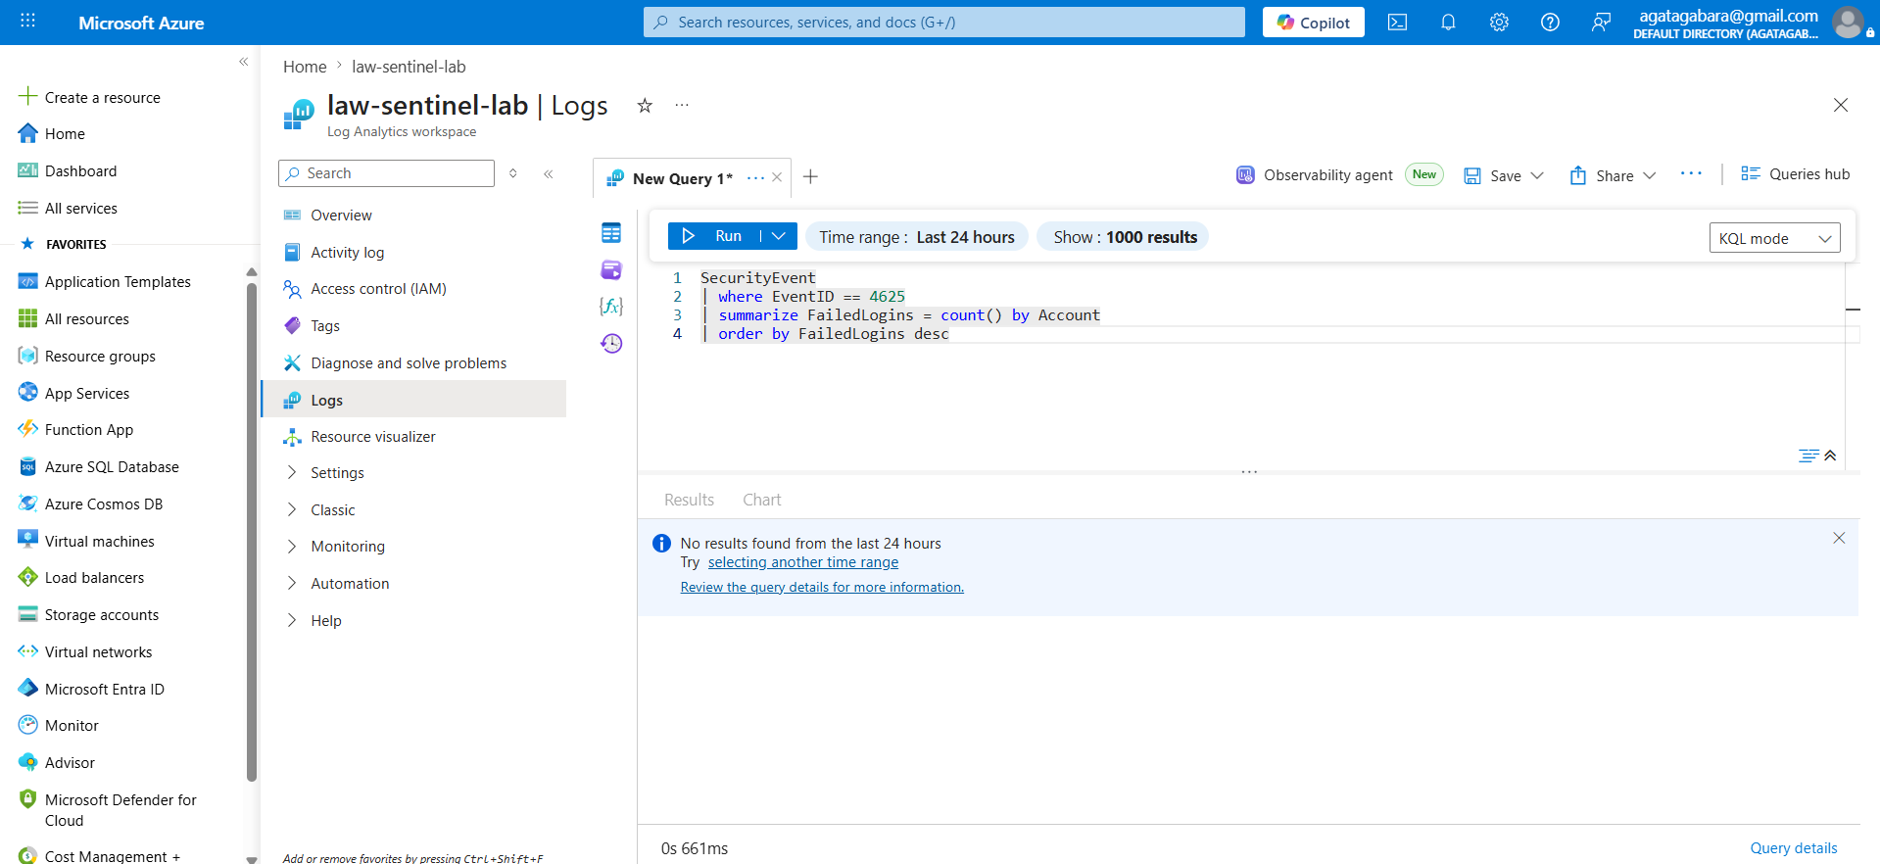Go to Home breadcrumb
The width and height of the screenshot is (1880, 864).
point(305,67)
